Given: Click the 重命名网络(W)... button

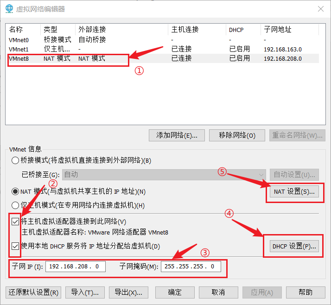Looking at the screenshot, I should (297, 135).
